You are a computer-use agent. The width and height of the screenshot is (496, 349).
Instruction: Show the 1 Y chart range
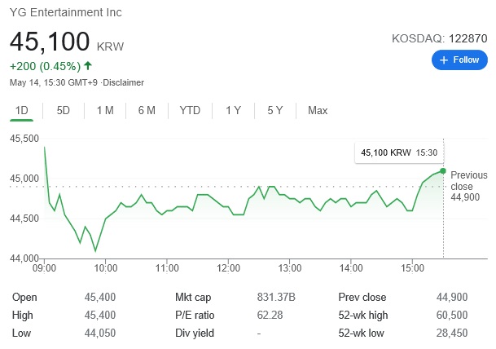(x=233, y=111)
